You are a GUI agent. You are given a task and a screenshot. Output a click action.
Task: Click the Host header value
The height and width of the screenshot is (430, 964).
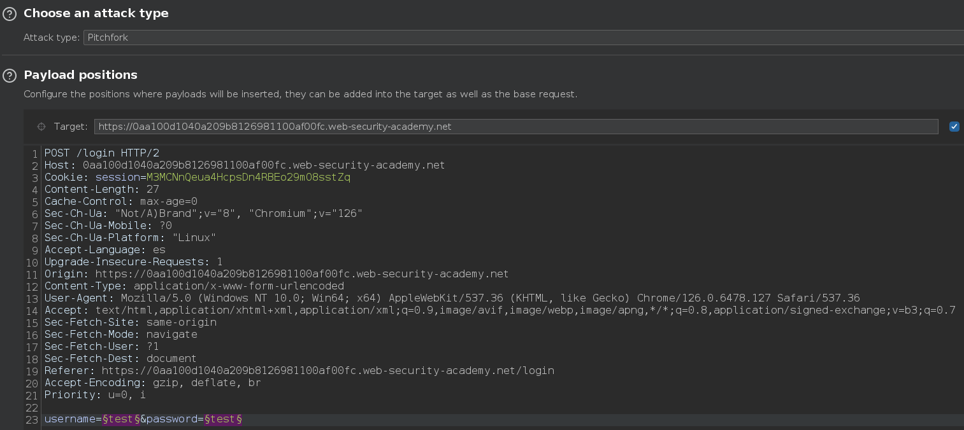[x=263, y=165]
